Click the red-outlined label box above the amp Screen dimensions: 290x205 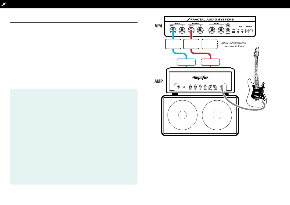(x=210, y=62)
